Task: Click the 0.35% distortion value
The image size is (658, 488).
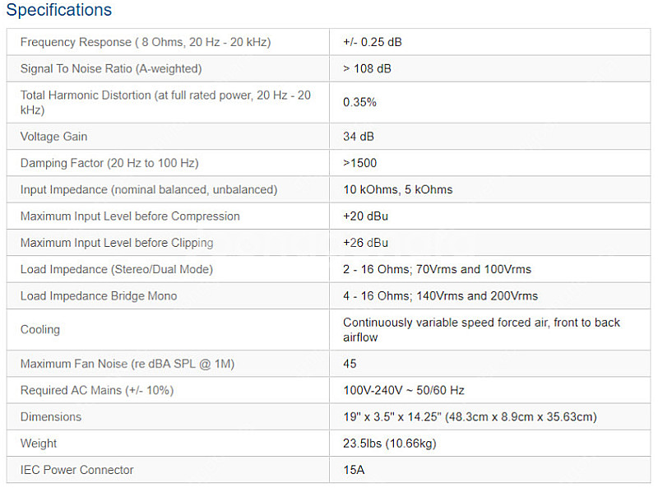Action: point(359,103)
